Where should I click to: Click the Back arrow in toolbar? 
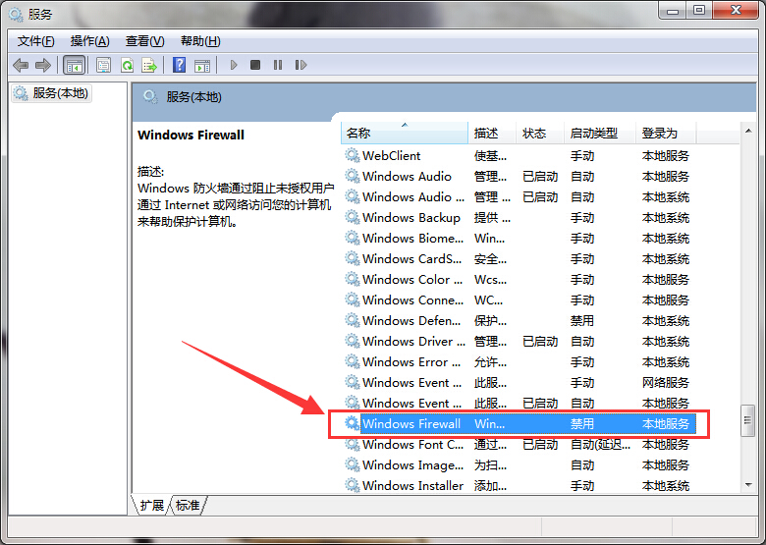(21, 65)
